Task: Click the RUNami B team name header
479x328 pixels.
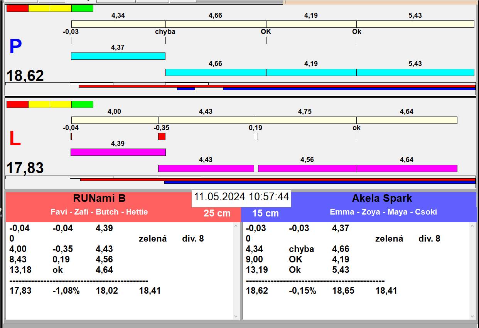Action: tap(100, 198)
